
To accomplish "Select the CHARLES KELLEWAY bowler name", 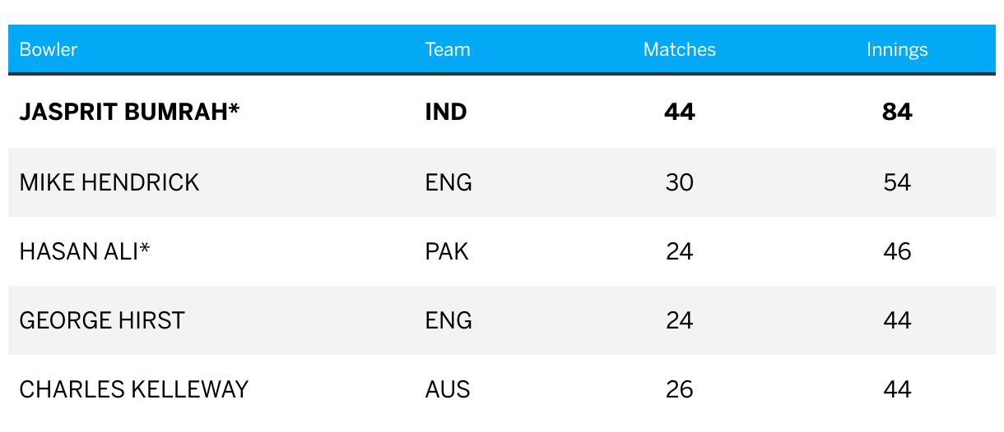I will coord(134,389).
